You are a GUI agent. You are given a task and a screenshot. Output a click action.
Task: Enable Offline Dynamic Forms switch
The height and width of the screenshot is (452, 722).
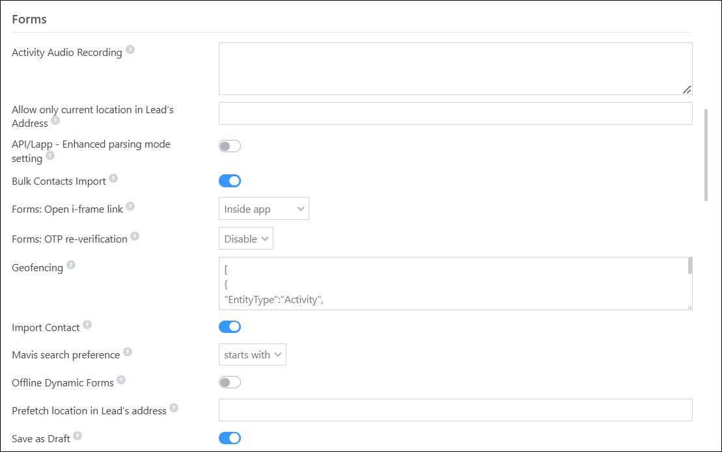[230, 382]
